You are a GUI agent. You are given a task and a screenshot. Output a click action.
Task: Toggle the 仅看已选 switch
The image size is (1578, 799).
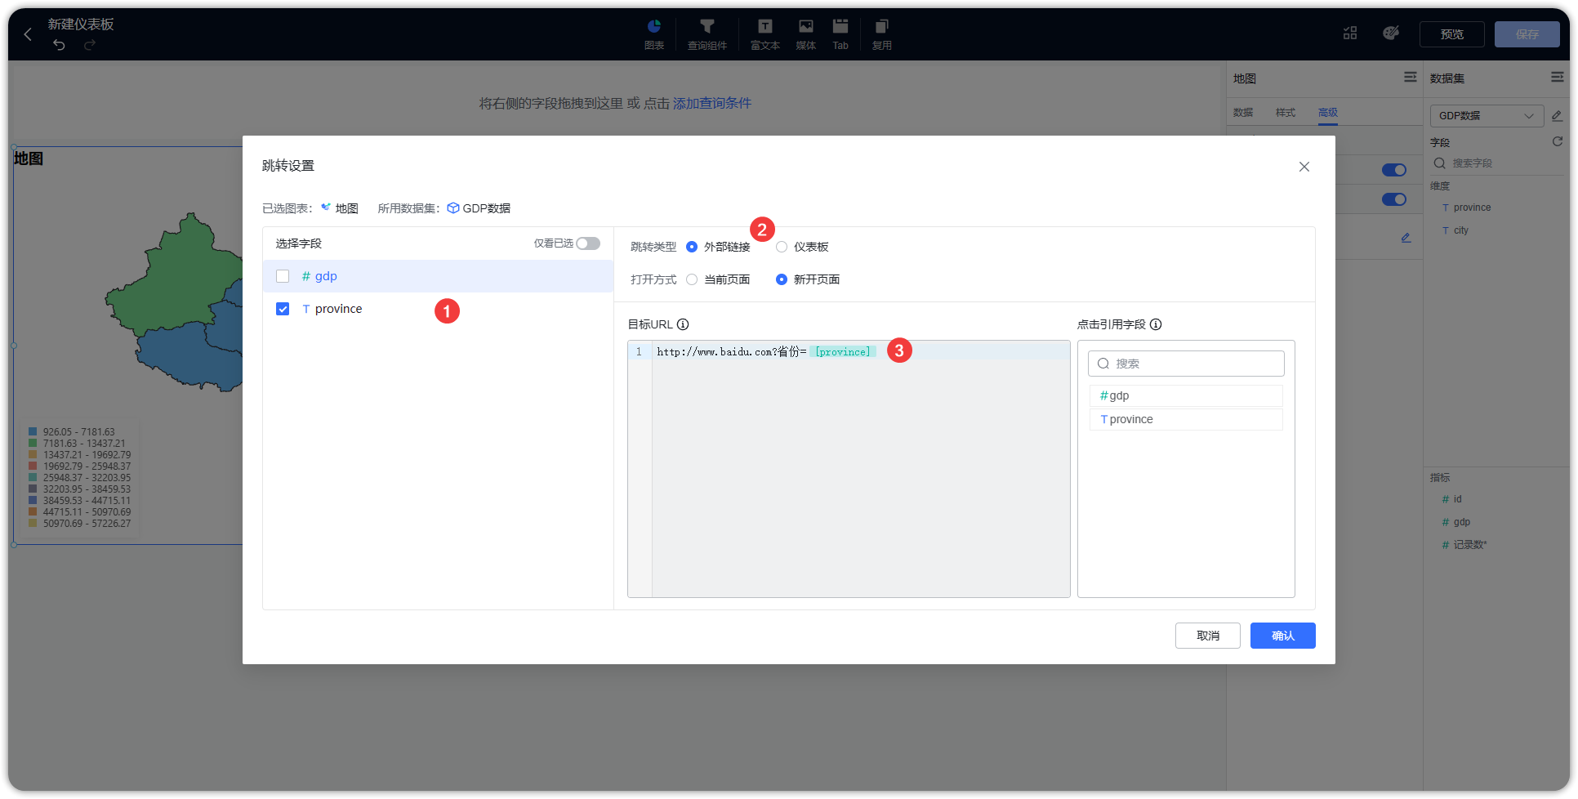pos(587,243)
